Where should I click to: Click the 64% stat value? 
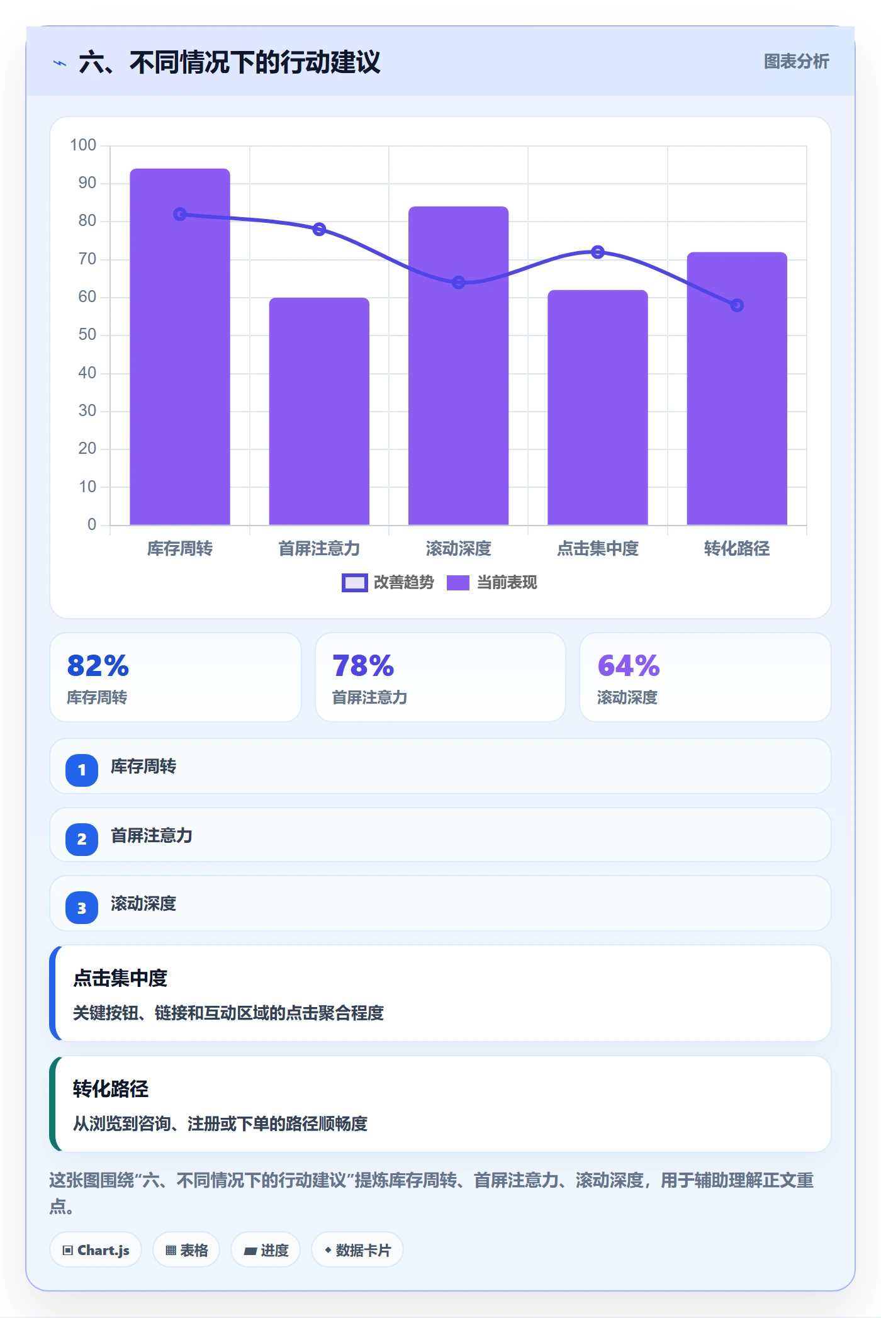point(629,666)
